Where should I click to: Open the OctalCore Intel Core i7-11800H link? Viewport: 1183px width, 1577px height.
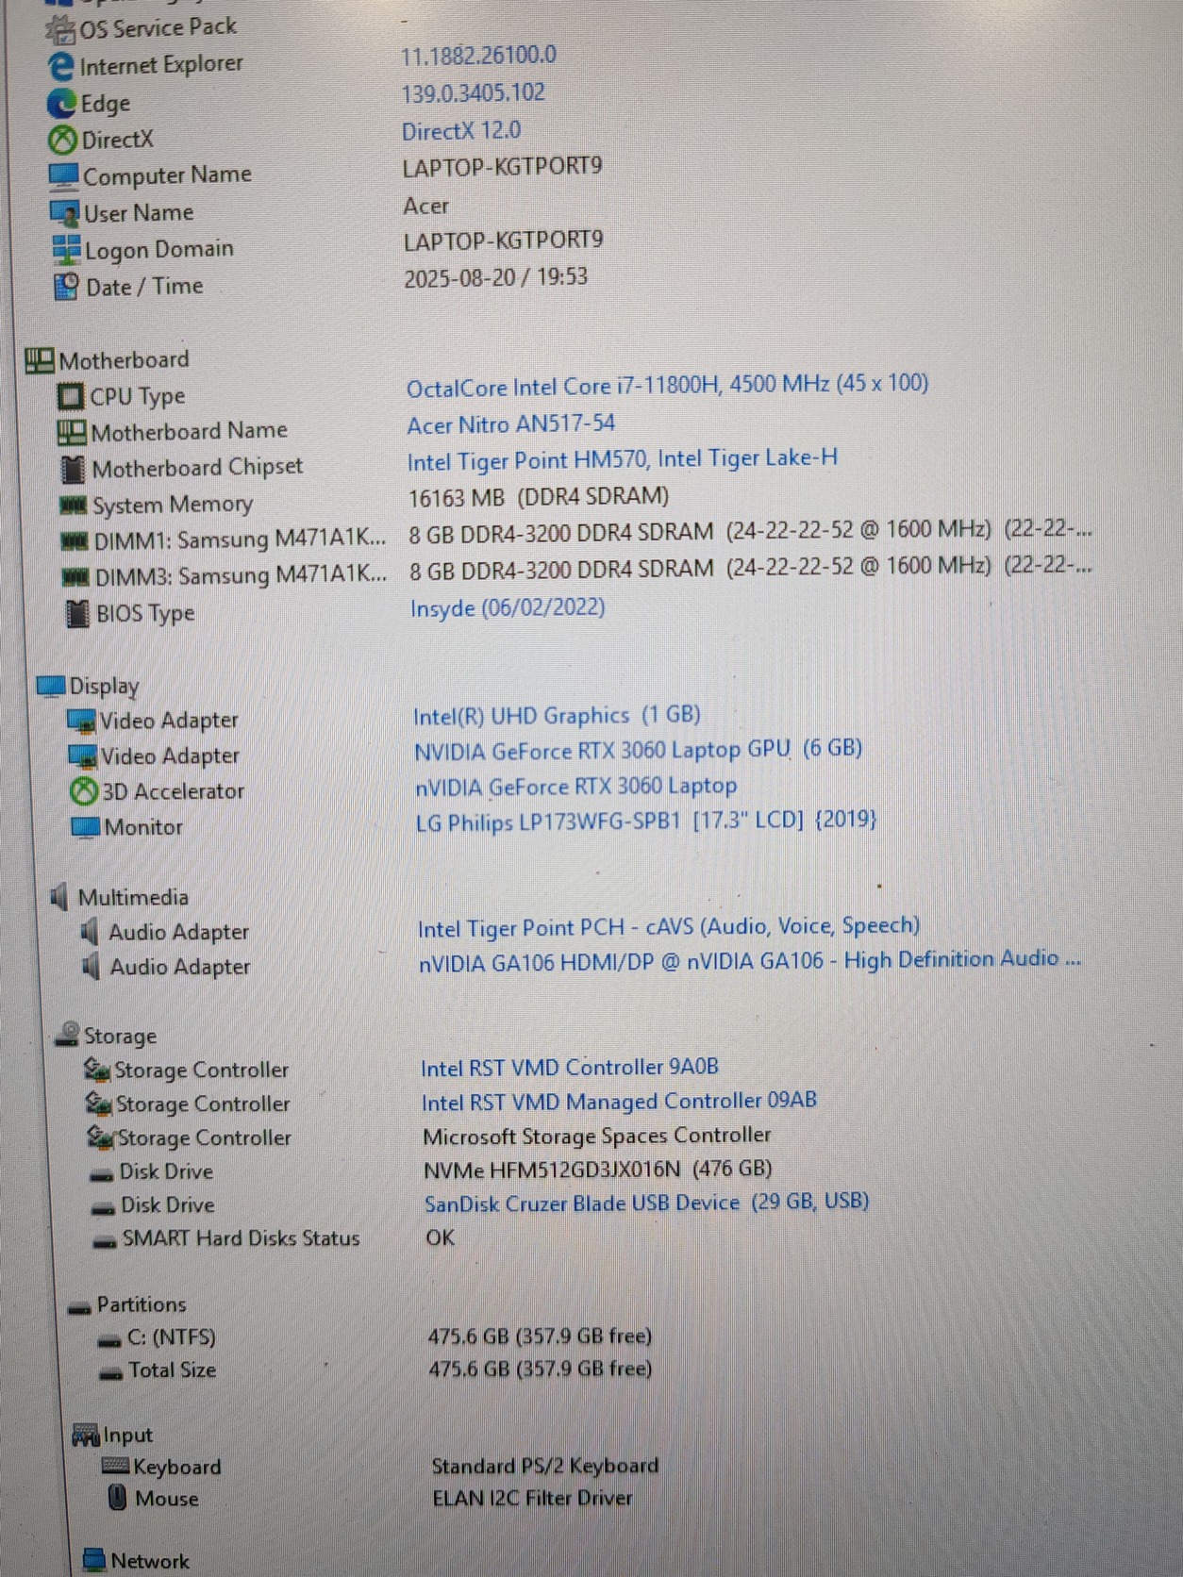pyautogui.click(x=667, y=385)
